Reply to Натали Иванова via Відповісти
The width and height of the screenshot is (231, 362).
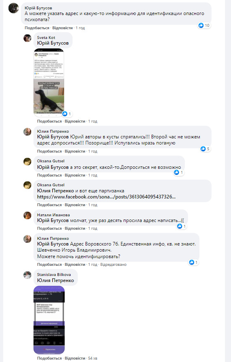[75, 228]
